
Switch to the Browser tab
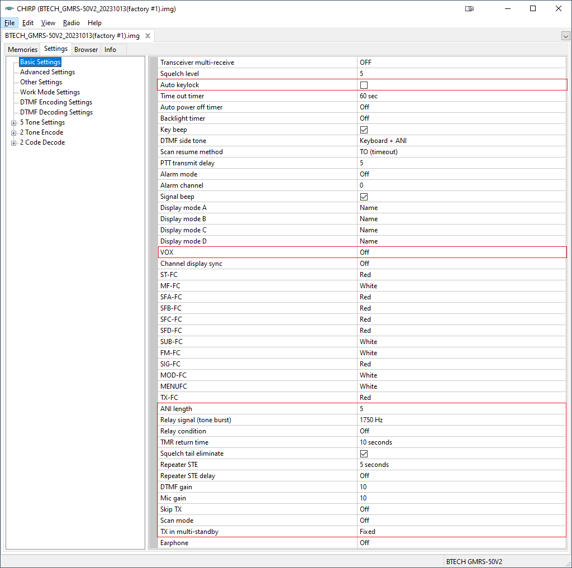[x=86, y=50]
